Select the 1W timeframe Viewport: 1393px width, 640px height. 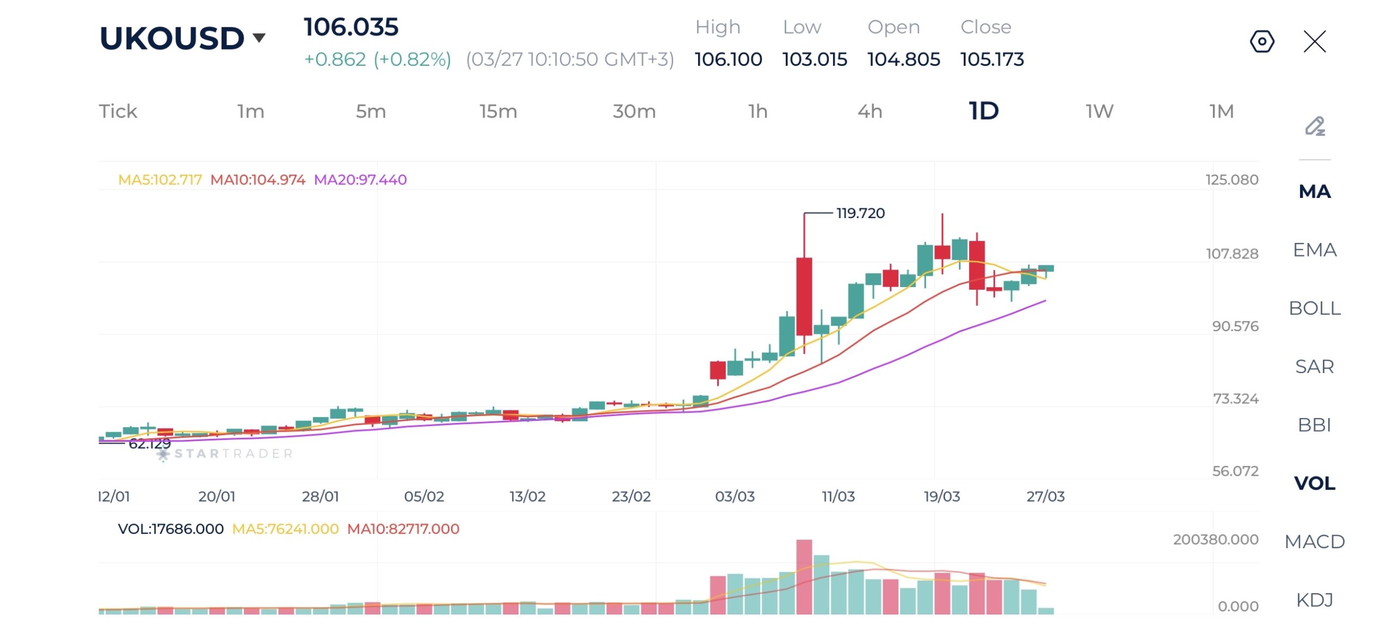[x=1099, y=111]
